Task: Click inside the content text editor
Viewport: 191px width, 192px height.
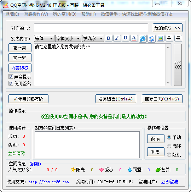Action: point(100,65)
